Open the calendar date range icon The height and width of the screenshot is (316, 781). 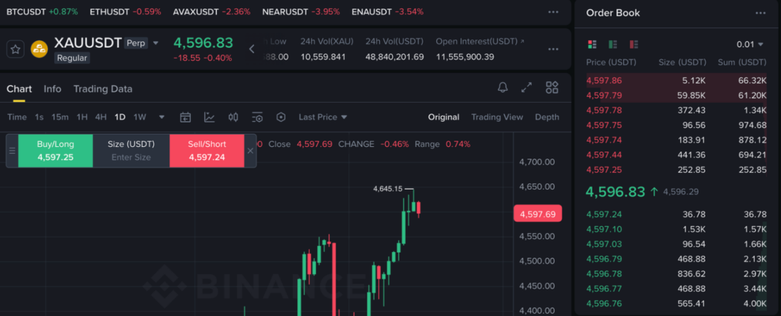coord(185,117)
